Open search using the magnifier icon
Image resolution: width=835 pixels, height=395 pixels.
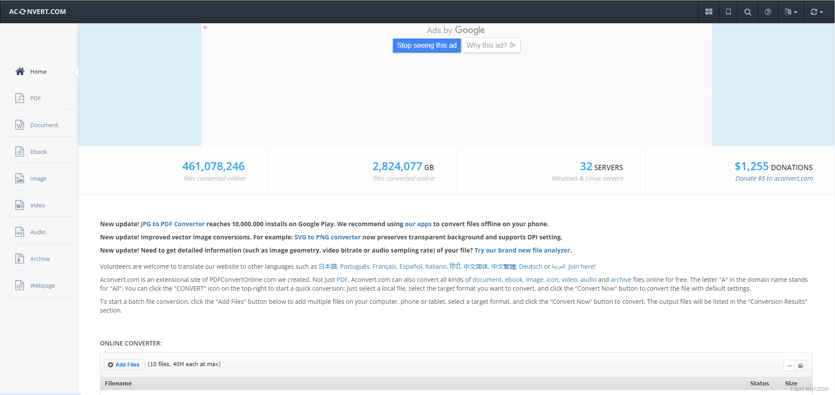748,12
